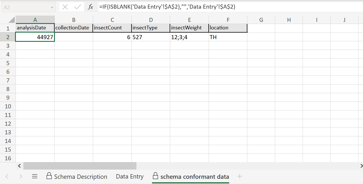Click the next sheet navigation arrow
363x184 pixels.
(21, 176)
